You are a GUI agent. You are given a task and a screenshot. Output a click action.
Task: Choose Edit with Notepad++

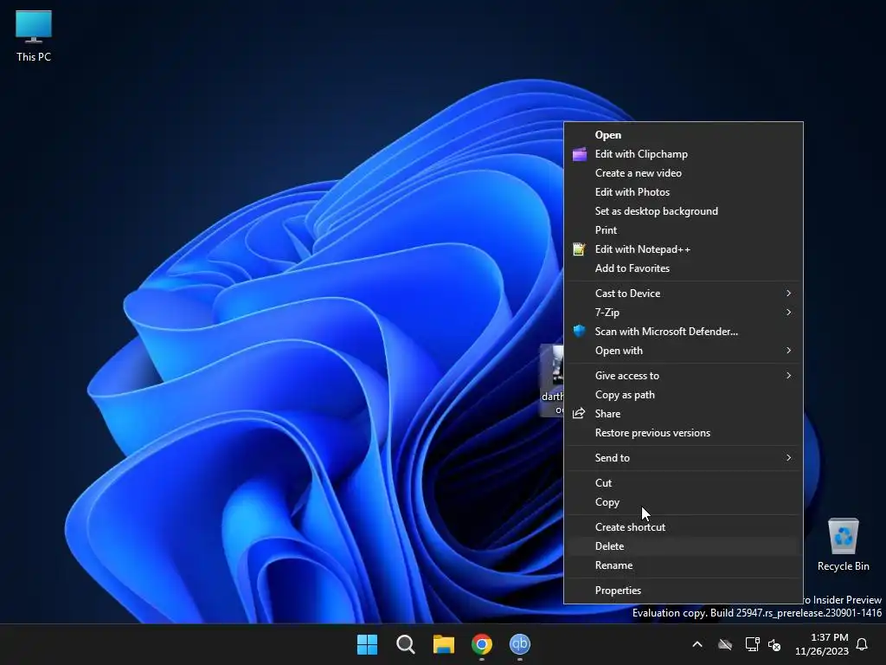(x=684, y=249)
